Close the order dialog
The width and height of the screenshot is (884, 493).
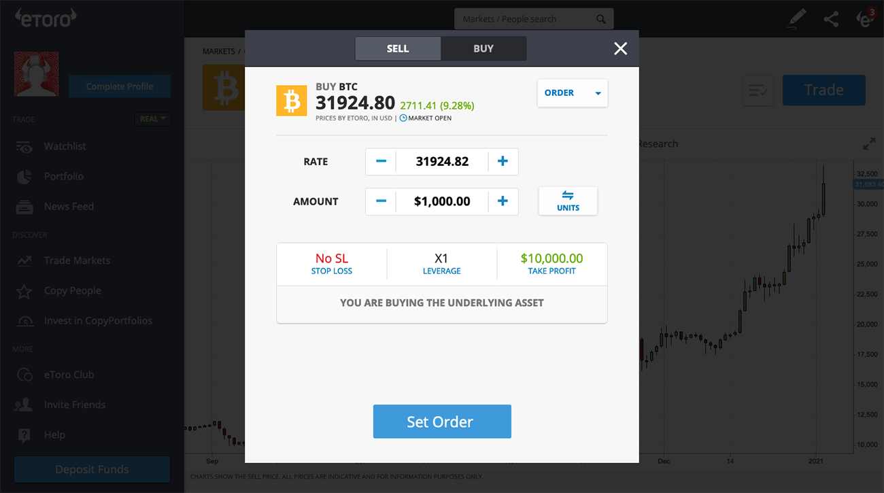620,48
